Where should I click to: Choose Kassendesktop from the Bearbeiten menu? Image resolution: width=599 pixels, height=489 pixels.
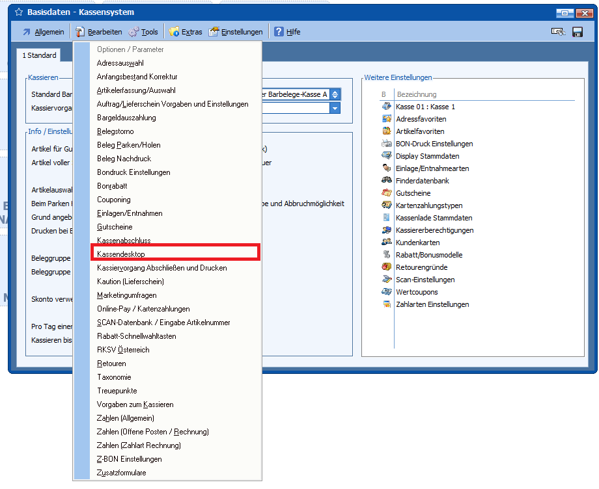click(x=121, y=254)
